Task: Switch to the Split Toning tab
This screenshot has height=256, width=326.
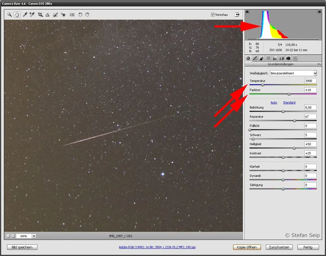Action: (275, 58)
